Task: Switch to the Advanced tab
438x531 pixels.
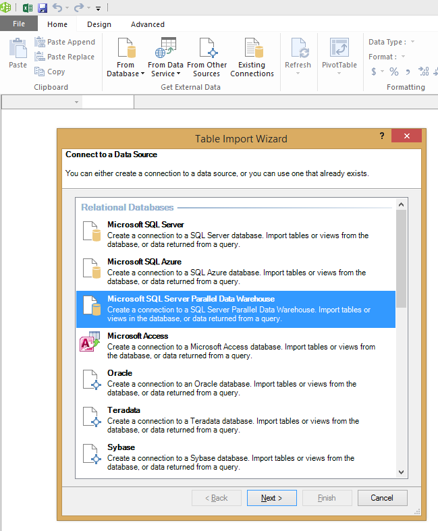Action: tap(148, 24)
